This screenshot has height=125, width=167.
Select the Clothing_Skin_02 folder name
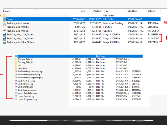tap(25, 59)
